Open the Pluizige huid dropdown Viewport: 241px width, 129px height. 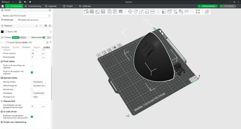point(38,97)
